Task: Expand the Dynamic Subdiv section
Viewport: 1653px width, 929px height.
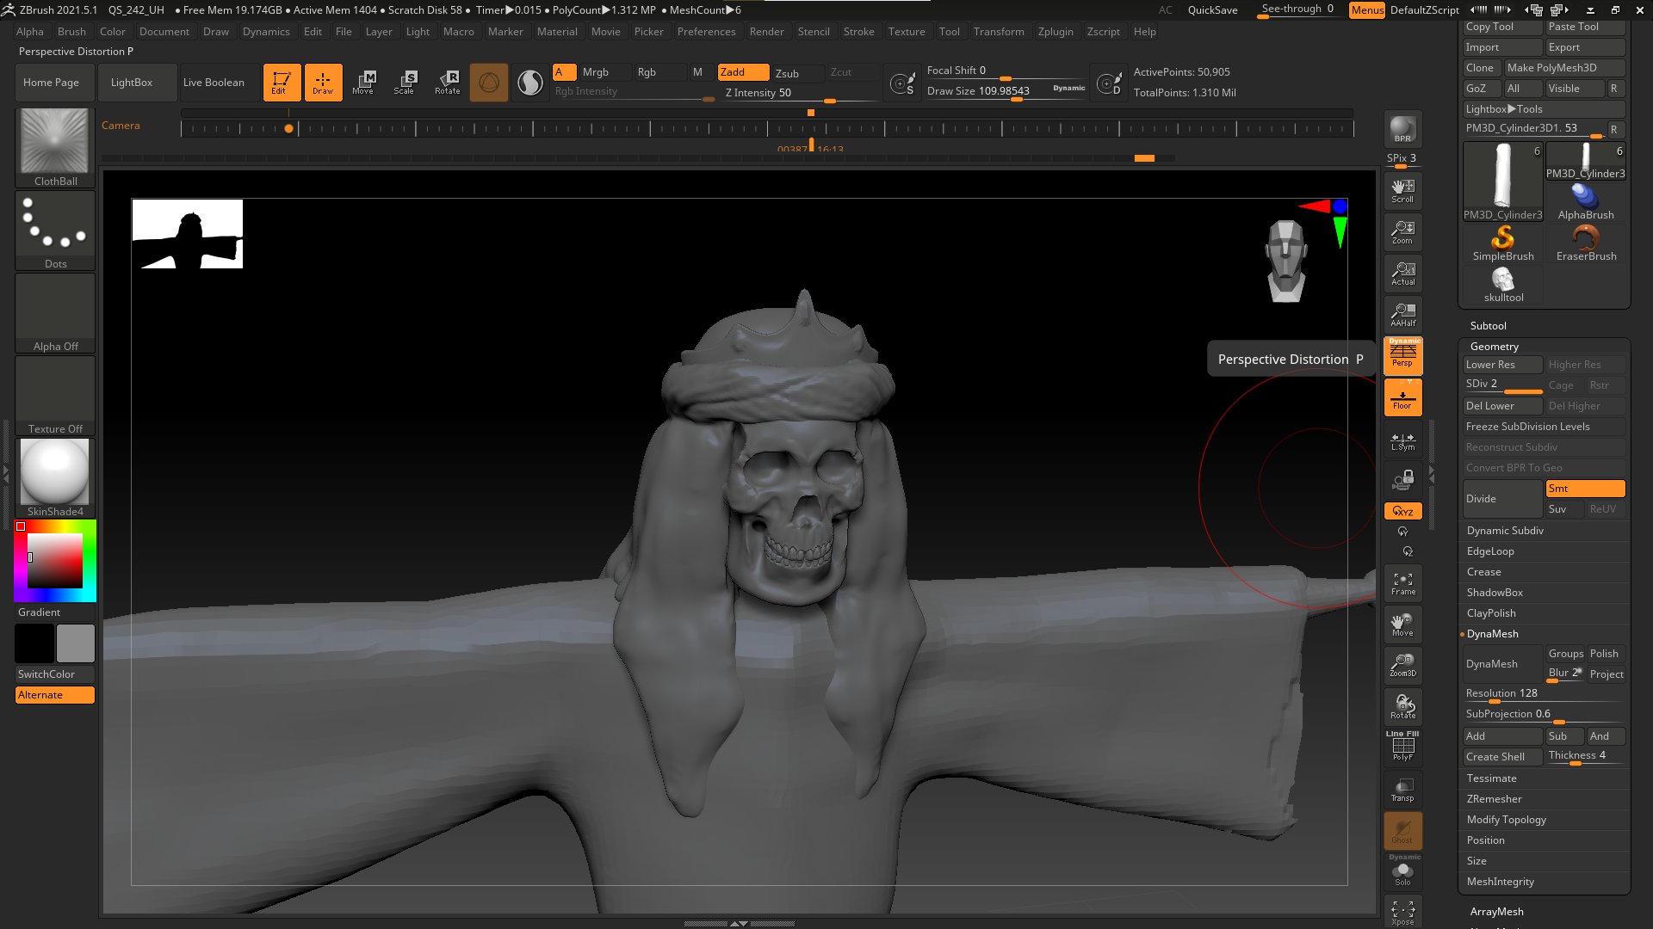Action: pyautogui.click(x=1504, y=531)
